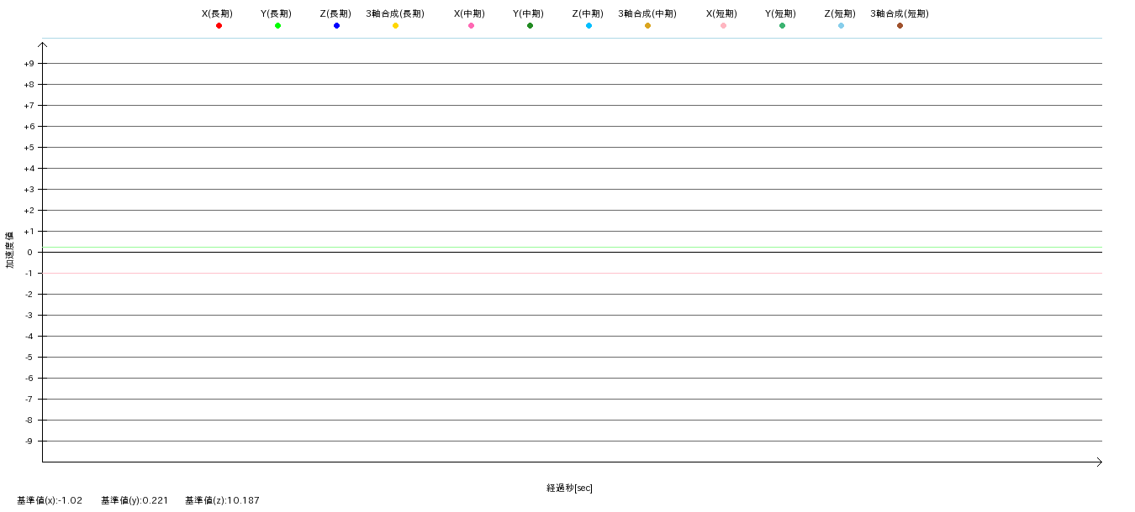
Task: Click the 基準値(x):-1.02 readout
Action: pyautogui.click(x=50, y=500)
